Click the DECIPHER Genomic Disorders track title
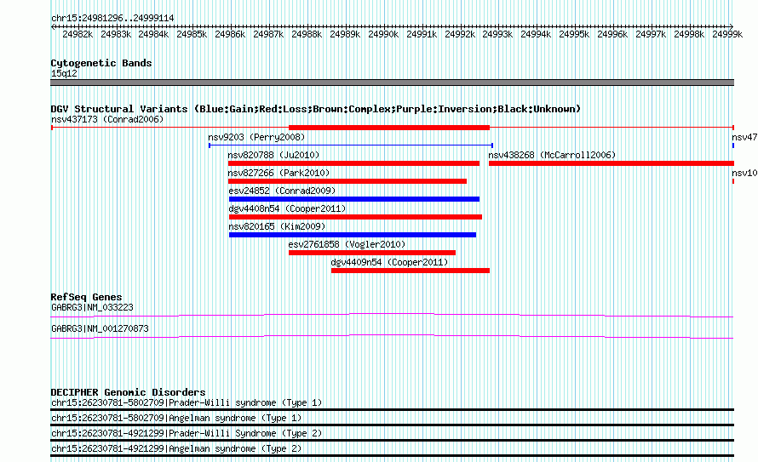The image size is (758, 462). click(128, 392)
